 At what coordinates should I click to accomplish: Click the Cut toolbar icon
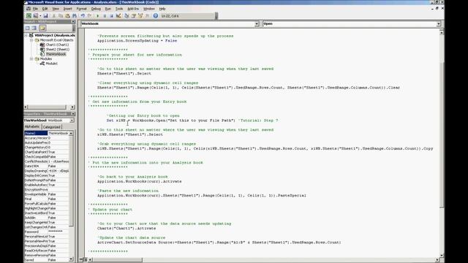tap(54, 16)
